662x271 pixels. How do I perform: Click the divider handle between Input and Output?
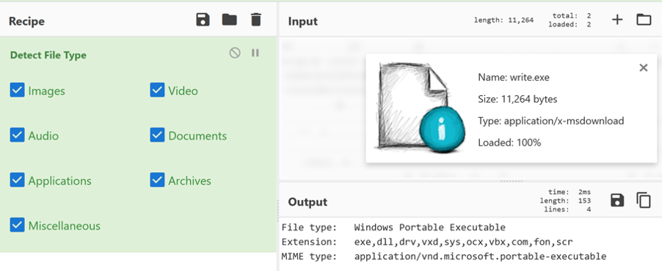point(512,182)
